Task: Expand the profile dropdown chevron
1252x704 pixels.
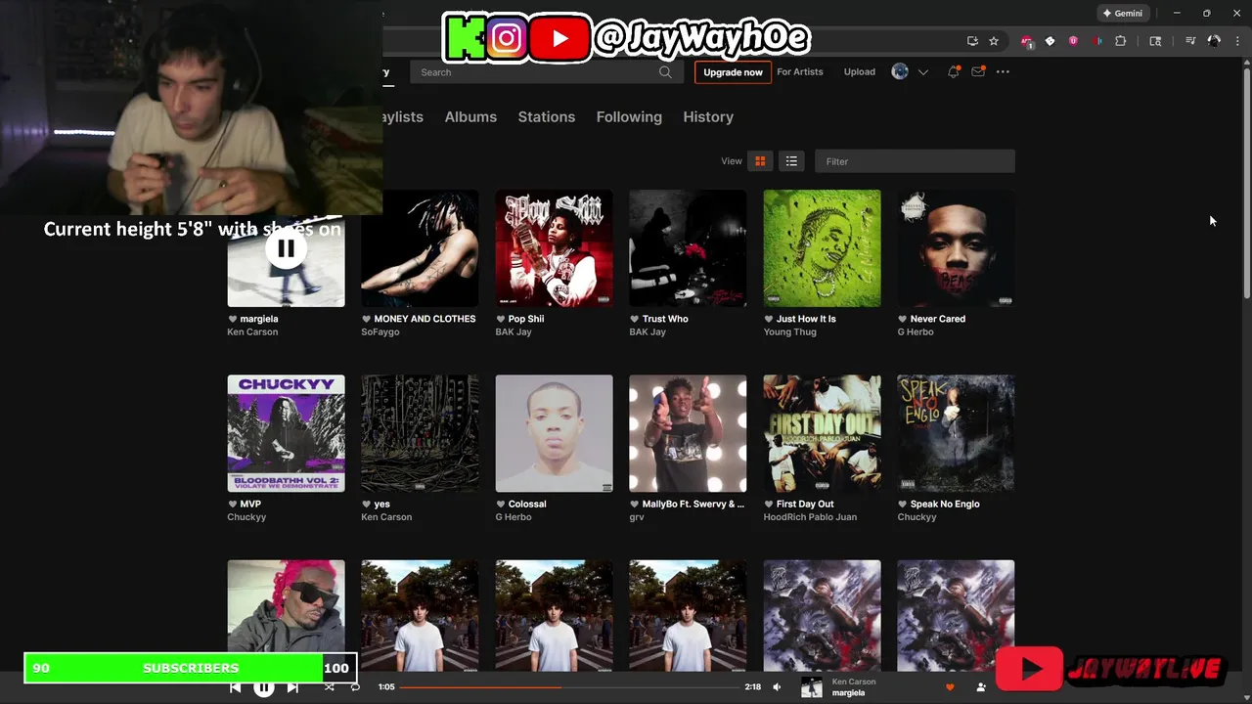Action: tap(922, 72)
